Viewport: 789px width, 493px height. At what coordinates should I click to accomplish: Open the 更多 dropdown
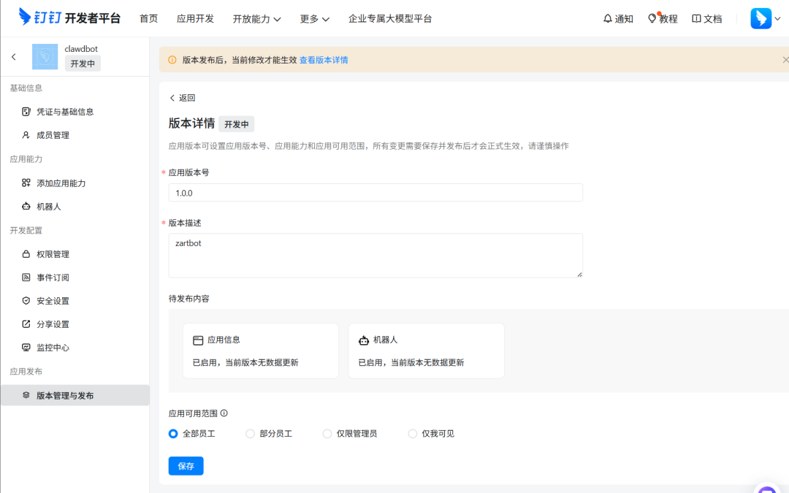tap(314, 18)
